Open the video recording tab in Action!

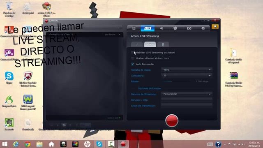tap(134, 28)
